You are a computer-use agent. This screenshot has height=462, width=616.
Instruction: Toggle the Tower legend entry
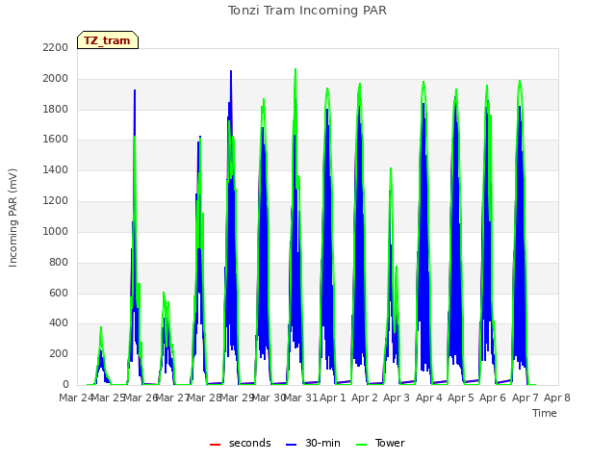[380, 443]
